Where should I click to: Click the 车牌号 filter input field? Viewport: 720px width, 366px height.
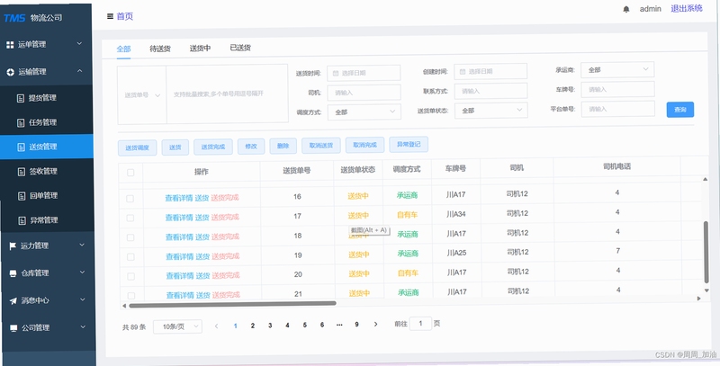(x=617, y=89)
